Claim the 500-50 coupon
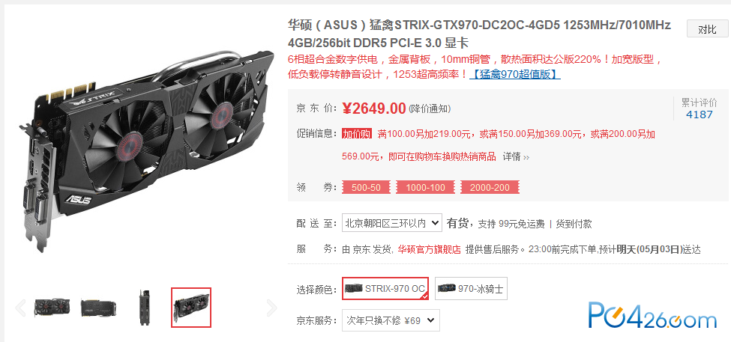This screenshot has width=731, height=342. click(x=366, y=188)
